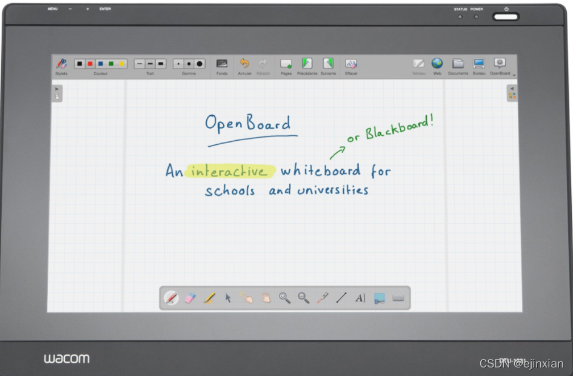Select the Eraser tool in stylus palette

pyautogui.click(x=190, y=298)
